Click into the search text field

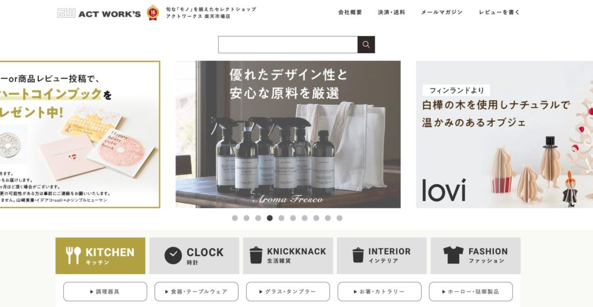point(288,45)
